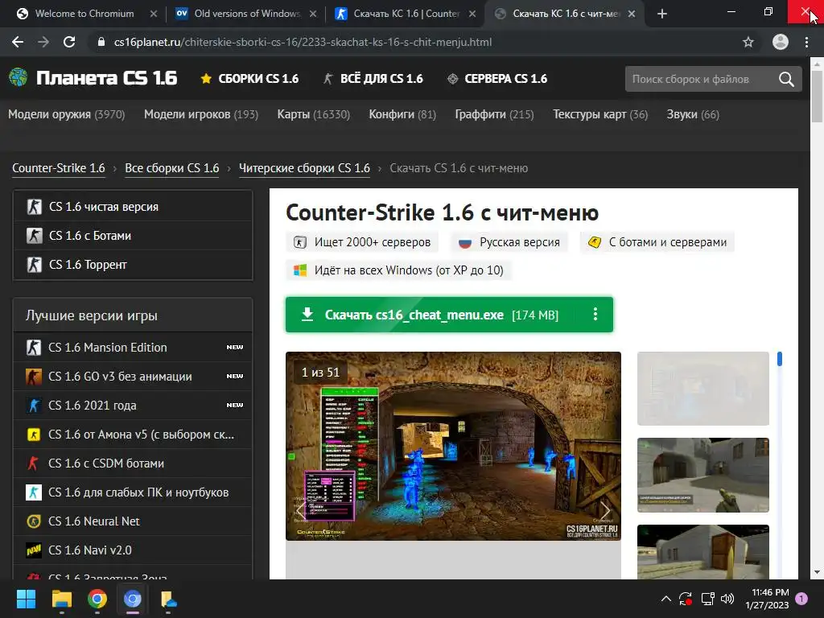This screenshot has height=618, width=824.
Task: Open the СЕРВЕРА CS 1.6 menu
Action: point(497,79)
